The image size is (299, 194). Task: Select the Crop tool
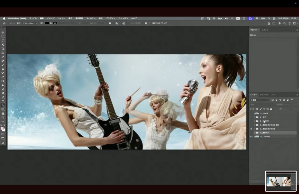(x=3, y=49)
